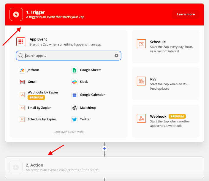Screen dimensions: 209x181
Task: Choose the Schedule by Zapier icon
Action: (x=22, y=119)
